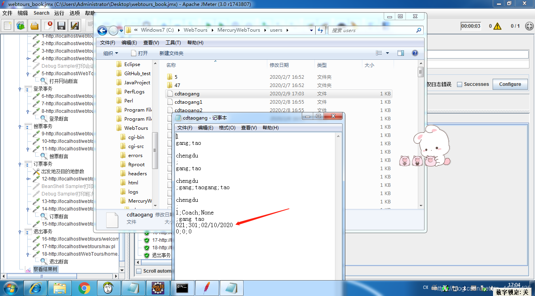Collapse the 订票事务 tree node
The image size is (535, 296).
pyautogui.click(x=20, y=164)
